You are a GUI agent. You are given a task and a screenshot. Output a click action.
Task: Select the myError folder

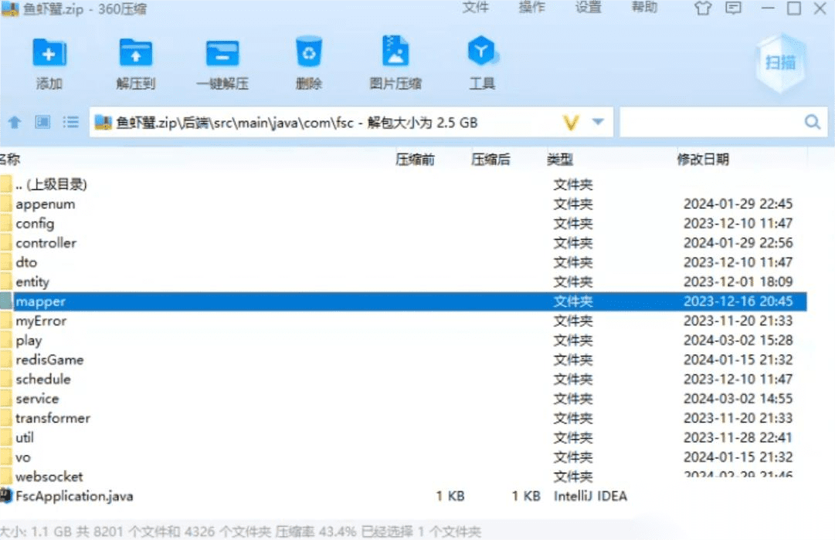point(403,321)
